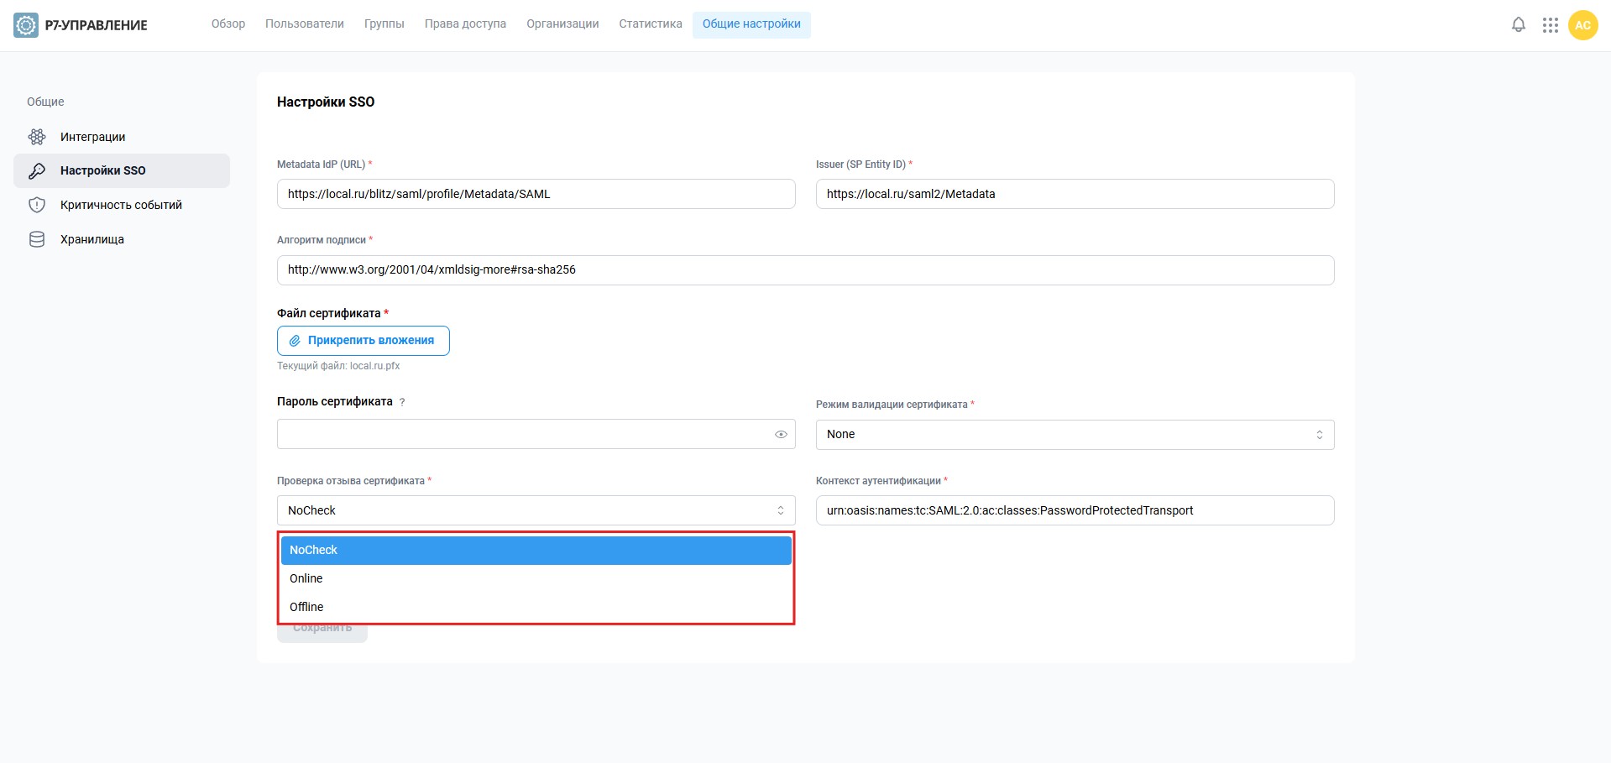Click into the Issuer (SP Entity ID) field
The height and width of the screenshot is (763, 1611).
pyautogui.click(x=1075, y=194)
